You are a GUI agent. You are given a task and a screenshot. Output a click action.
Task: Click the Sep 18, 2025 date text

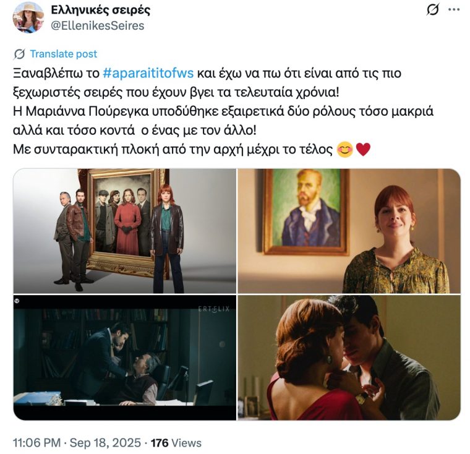click(x=105, y=443)
